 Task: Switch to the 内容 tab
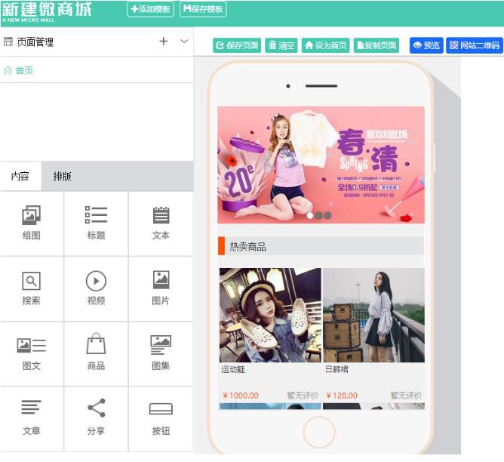20,176
